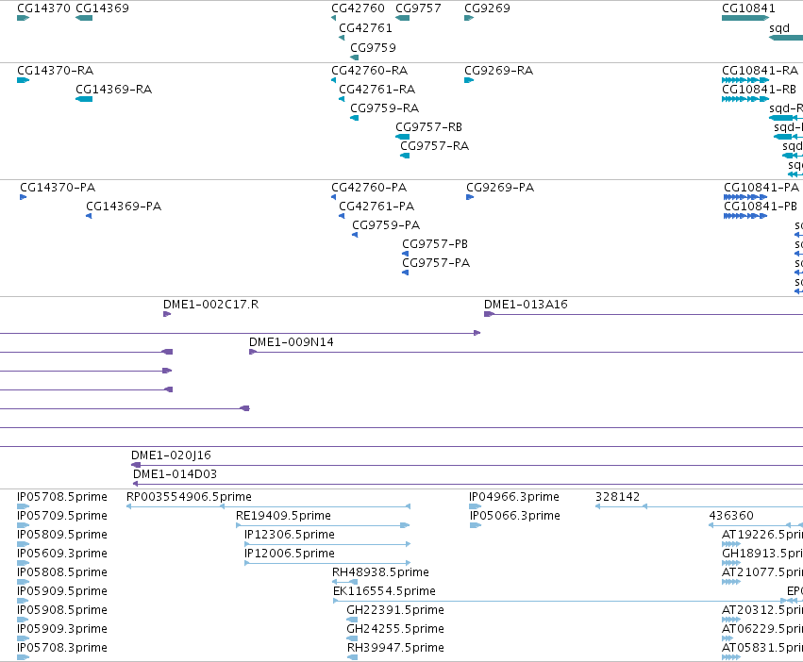The width and height of the screenshot is (803, 662).
Task: Select the CG14369-RA transcript glyph
Action: (84, 99)
